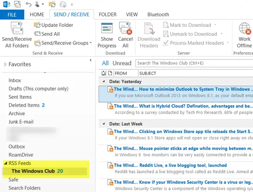This screenshot has width=253, height=192.
Task: Collapse the Date: Last Week group
Action: (104, 124)
